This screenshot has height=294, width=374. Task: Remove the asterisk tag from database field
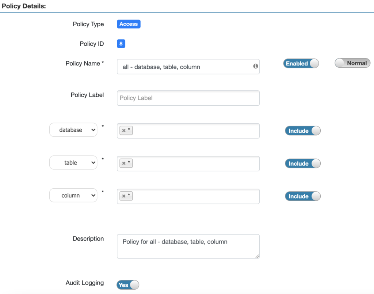[124, 131]
